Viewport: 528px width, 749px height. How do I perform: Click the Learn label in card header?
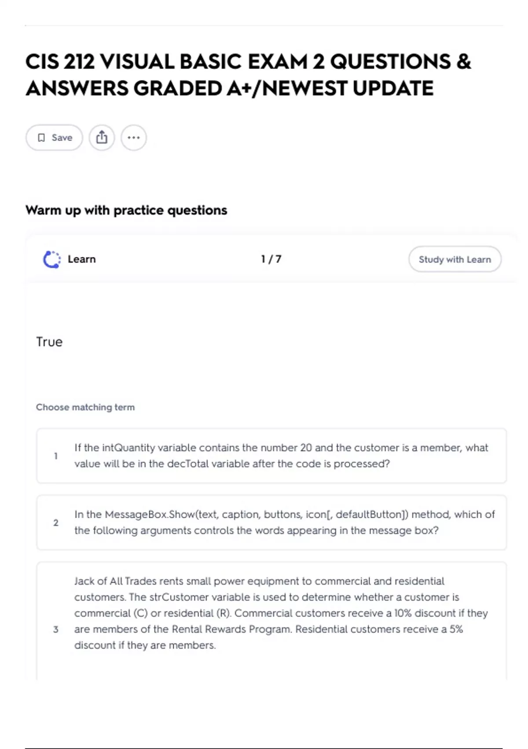click(81, 259)
